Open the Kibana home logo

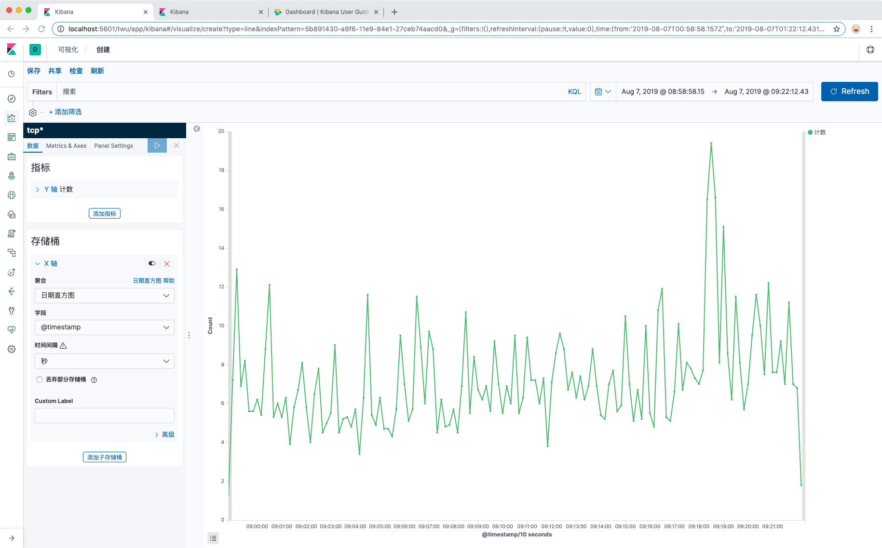click(12, 49)
